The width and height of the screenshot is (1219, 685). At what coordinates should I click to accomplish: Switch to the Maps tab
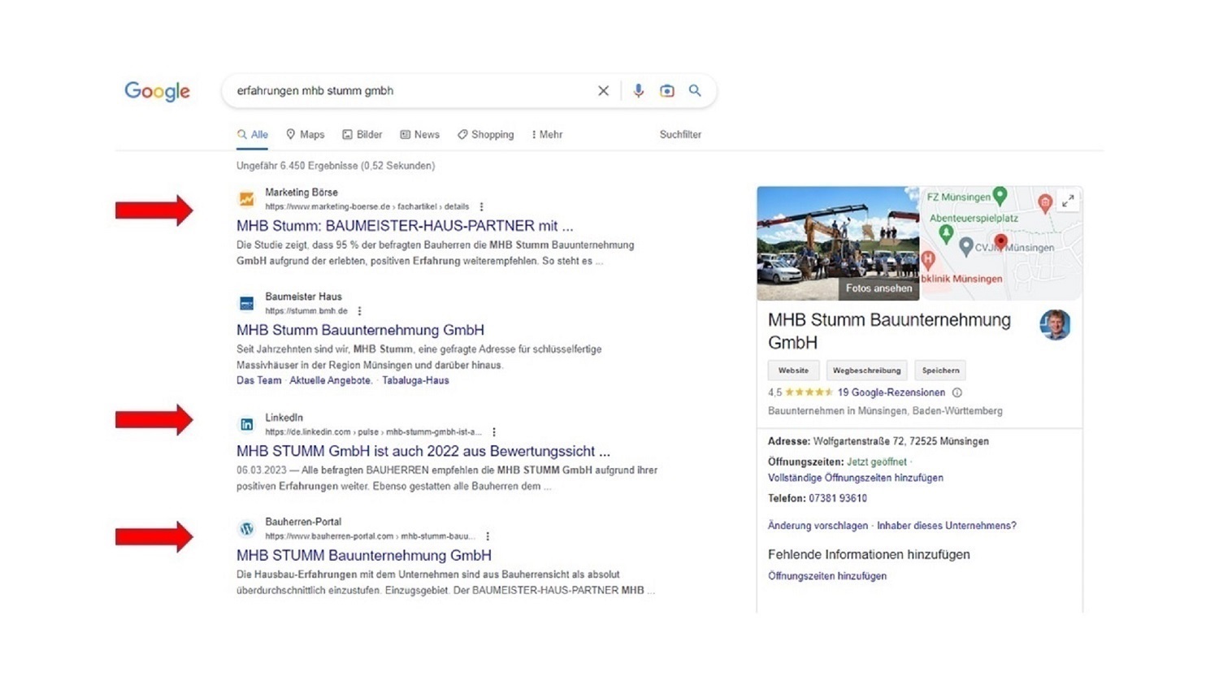[x=305, y=135]
